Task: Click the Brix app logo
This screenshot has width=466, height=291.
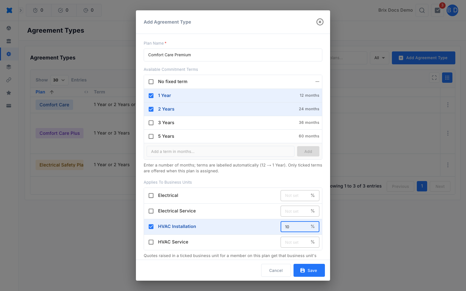Action: click(9, 10)
